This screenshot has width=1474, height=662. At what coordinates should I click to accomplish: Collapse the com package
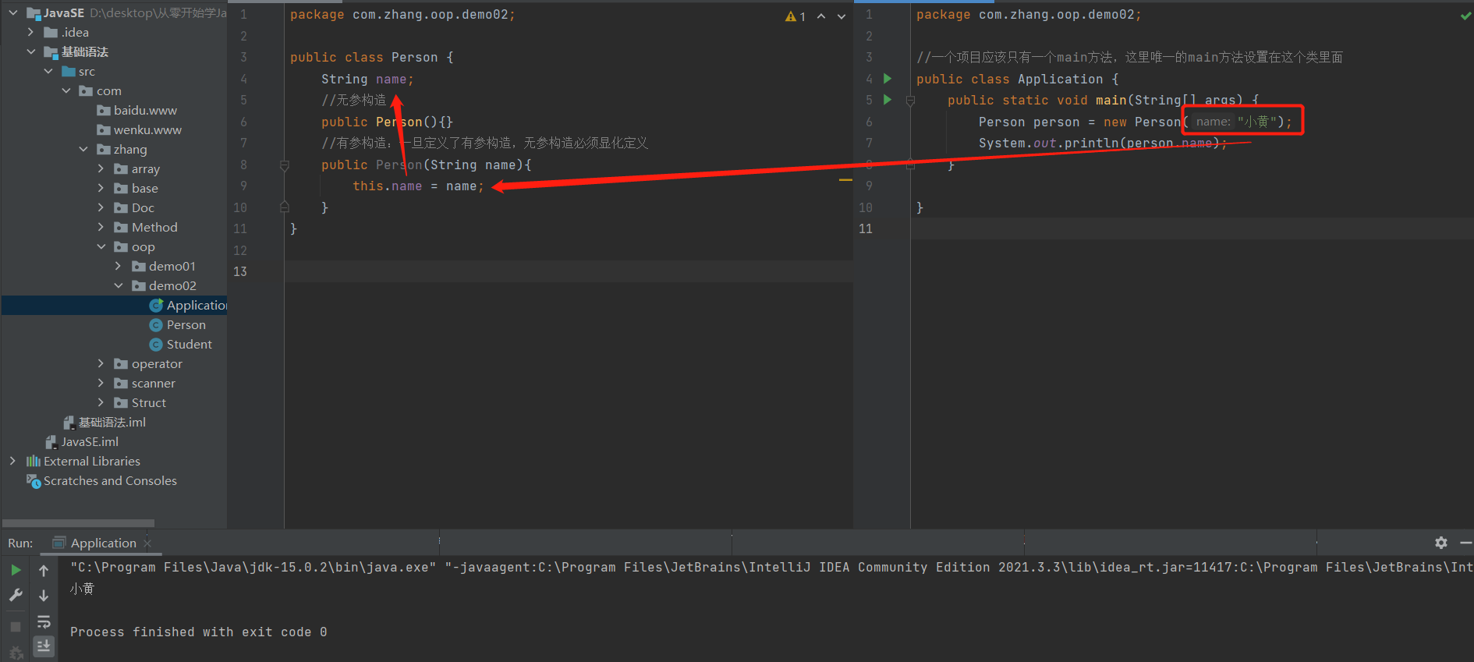pyautogui.click(x=66, y=90)
